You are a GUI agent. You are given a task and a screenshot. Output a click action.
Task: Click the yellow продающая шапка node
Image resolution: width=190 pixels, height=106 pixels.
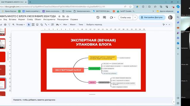coord(102,58)
